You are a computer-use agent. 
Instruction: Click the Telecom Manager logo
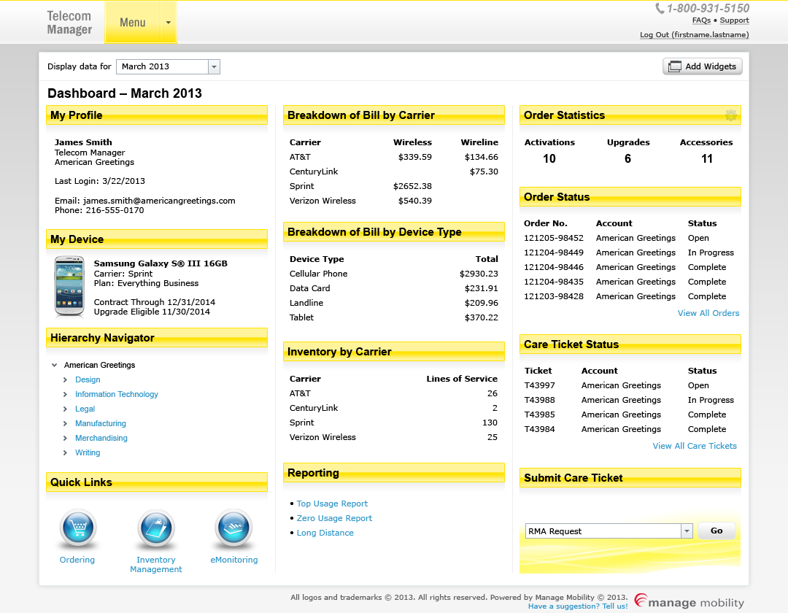tap(69, 23)
